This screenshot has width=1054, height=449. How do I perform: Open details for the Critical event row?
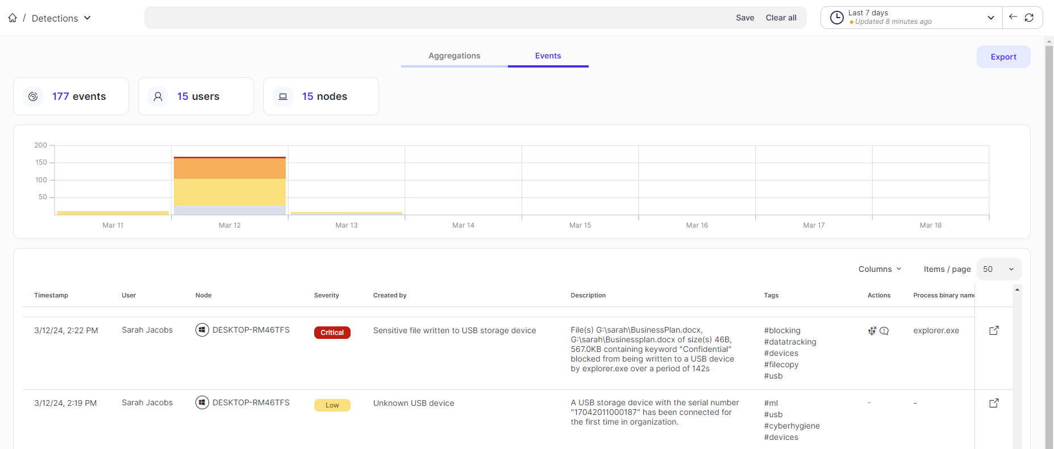click(994, 330)
